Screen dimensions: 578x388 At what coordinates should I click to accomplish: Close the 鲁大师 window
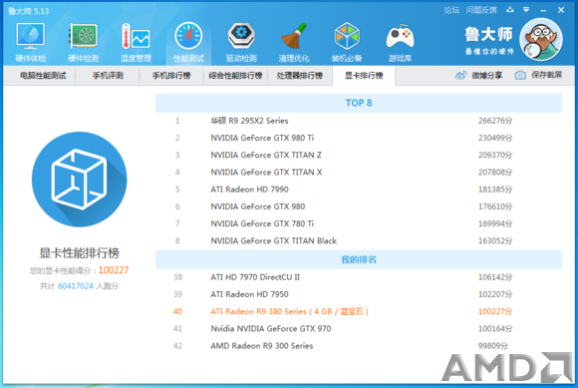[561, 10]
